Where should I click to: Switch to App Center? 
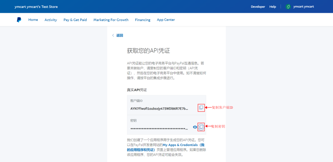166,20
